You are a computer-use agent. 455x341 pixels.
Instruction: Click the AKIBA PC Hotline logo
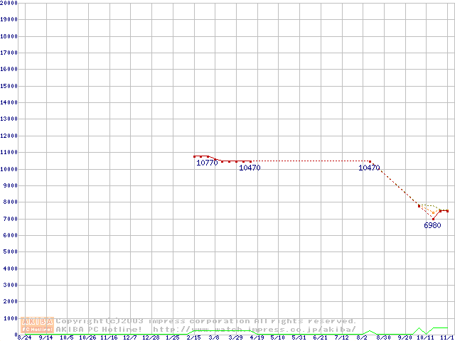tap(38, 325)
